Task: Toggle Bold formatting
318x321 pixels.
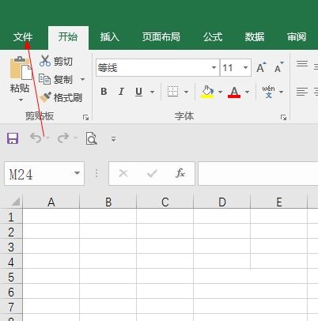Action: (x=104, y=92)
